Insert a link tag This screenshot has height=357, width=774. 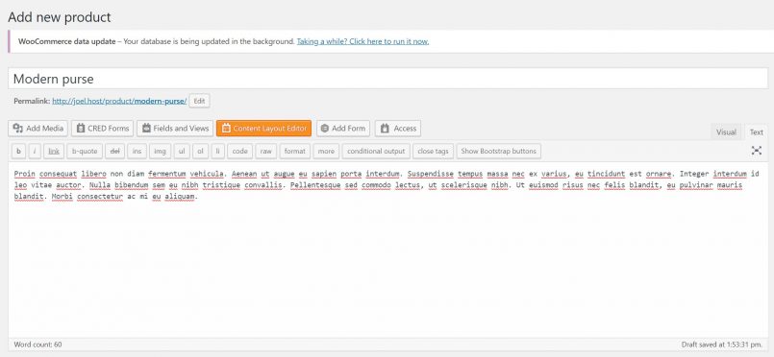(54, 152)
